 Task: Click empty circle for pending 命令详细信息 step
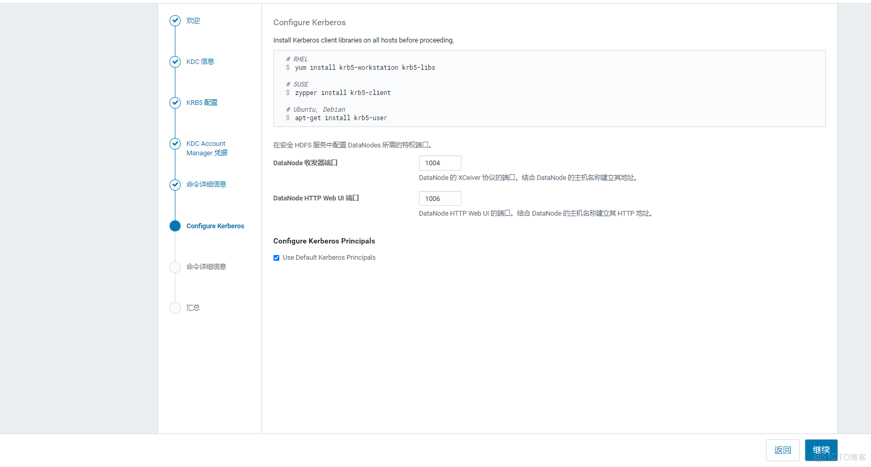(175, 267)
